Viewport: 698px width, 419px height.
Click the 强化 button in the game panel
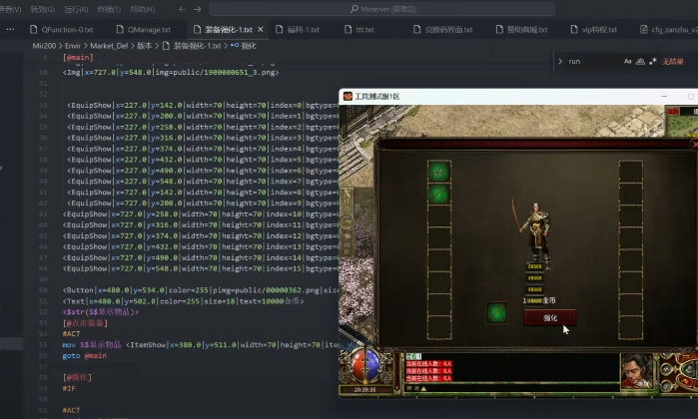(x=549, y=317)
